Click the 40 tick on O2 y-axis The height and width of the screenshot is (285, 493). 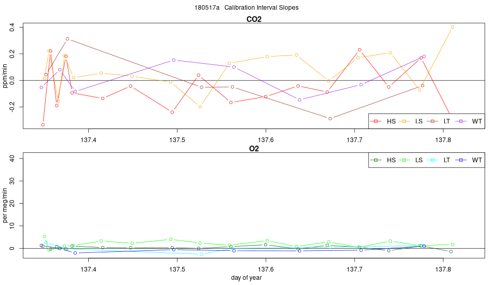tap(12, 159)
